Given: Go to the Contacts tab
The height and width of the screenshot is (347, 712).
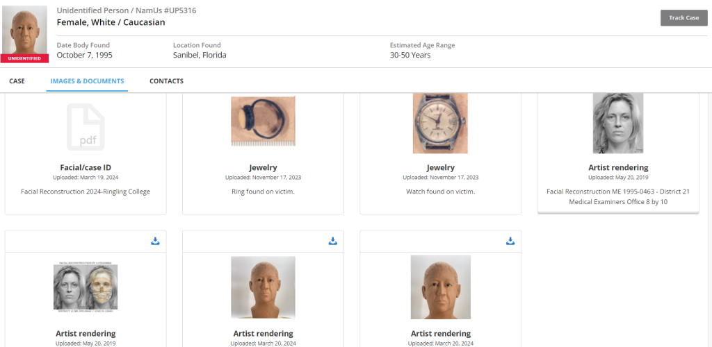Looking at the screenshot, I should click(166, 81).
